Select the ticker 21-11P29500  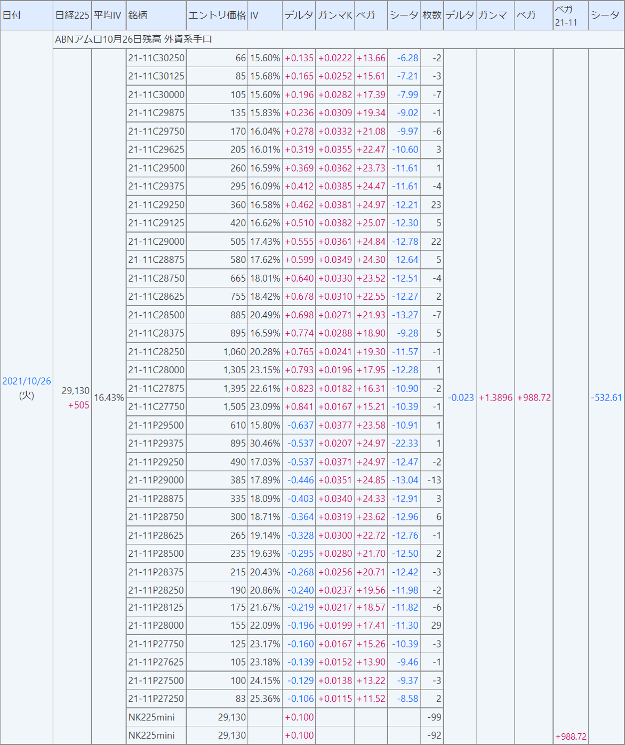pos(156,426)
